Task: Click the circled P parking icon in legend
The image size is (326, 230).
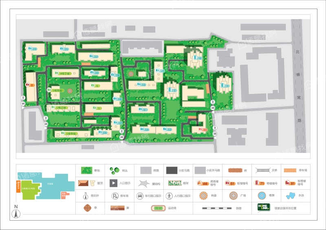Action: (115, 196)
